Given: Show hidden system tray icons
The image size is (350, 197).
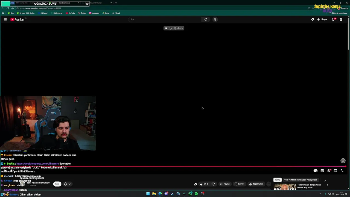Looking at the screenshot, I should coord(321,194).
